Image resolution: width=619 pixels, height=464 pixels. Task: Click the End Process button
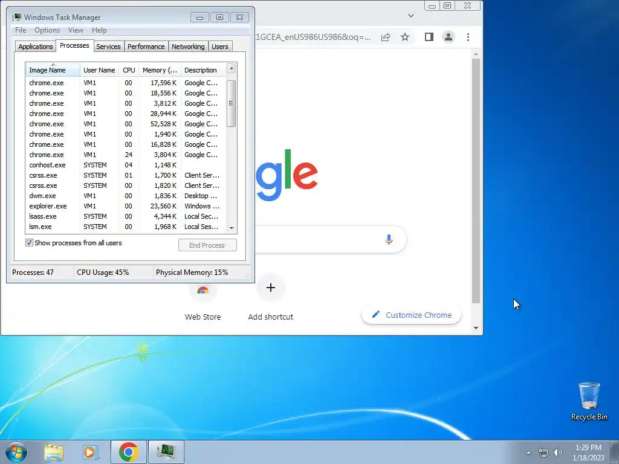pyautogui.click(x=208, y=245)
